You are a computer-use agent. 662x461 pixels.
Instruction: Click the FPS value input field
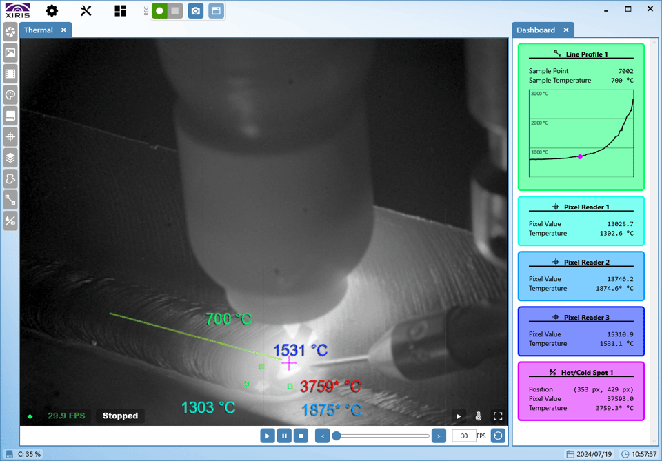(x=463, y=436)
